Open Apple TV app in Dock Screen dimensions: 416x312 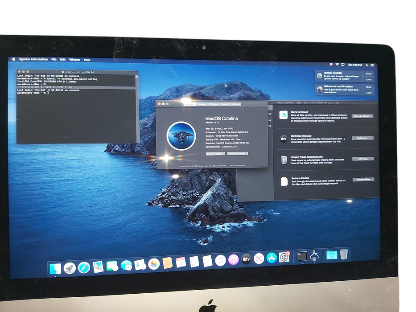click(x=246, y=259)
